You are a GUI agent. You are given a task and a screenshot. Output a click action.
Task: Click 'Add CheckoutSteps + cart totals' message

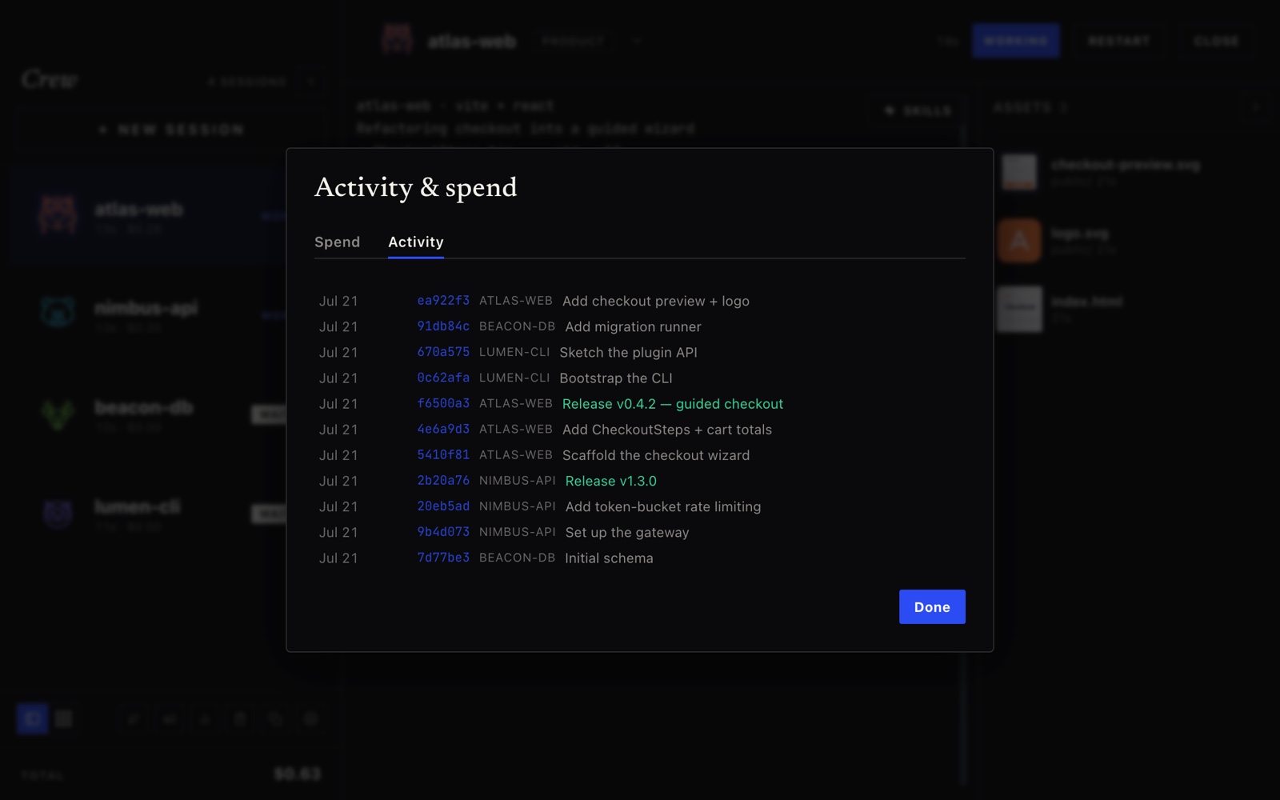pos(667,430)
